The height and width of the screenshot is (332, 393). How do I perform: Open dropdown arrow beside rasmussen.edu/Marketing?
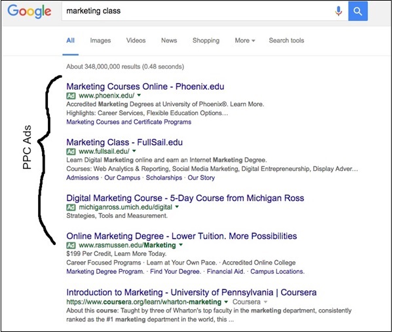coord(181,245)
